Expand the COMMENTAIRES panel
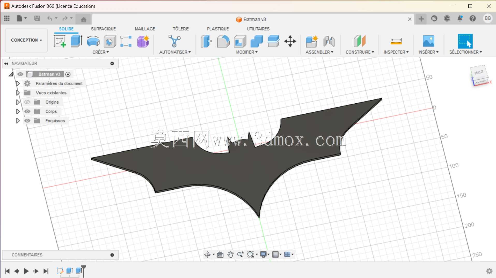496x278 pixels. [x=112, y=255]
